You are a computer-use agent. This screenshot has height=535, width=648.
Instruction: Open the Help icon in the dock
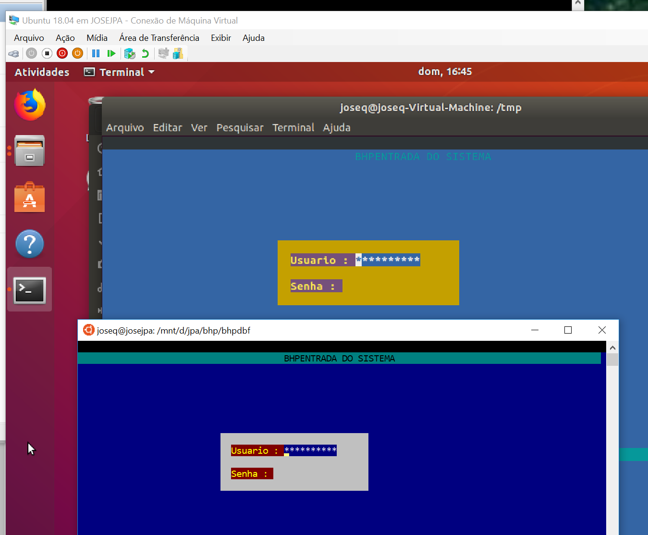coord(30,244)
